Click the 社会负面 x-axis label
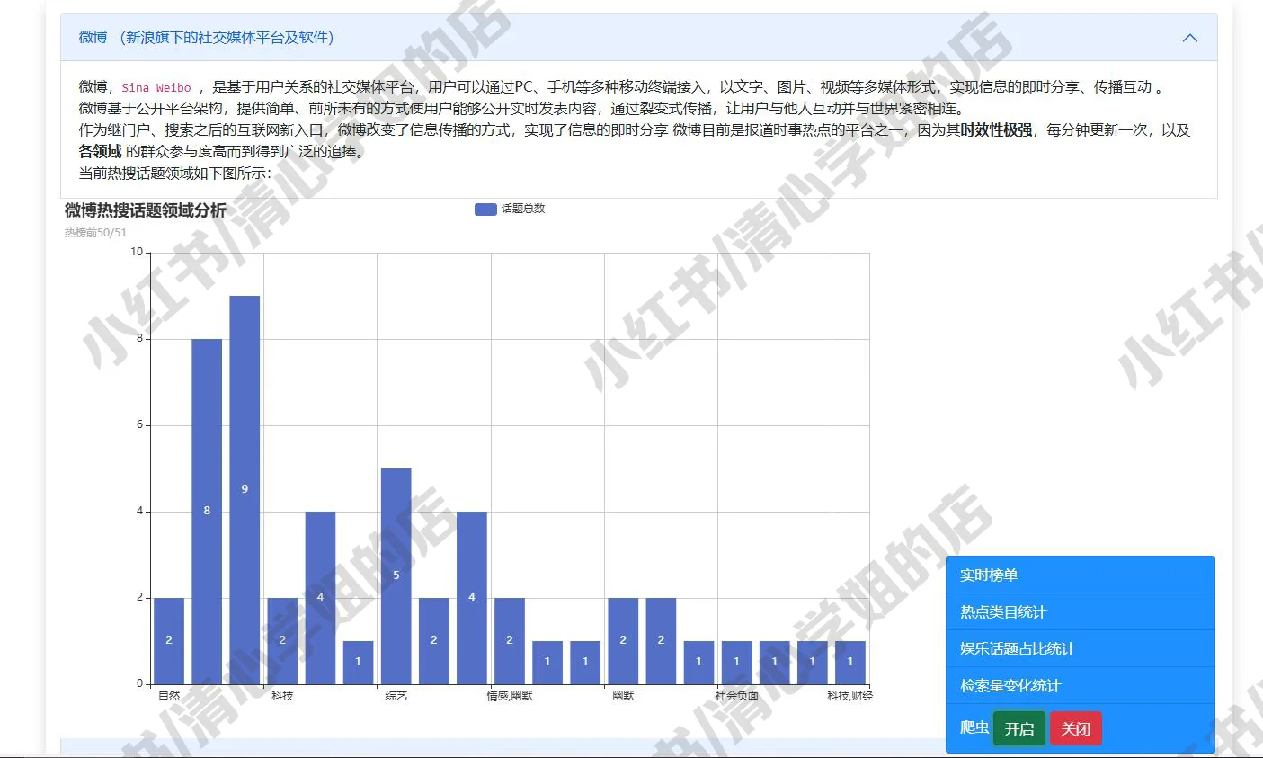This screenshot has height=758, width=1263. point(736,696)
